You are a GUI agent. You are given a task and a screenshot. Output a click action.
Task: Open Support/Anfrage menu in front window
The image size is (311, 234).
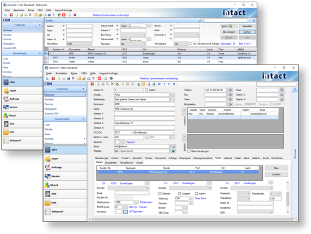point(109,73)
